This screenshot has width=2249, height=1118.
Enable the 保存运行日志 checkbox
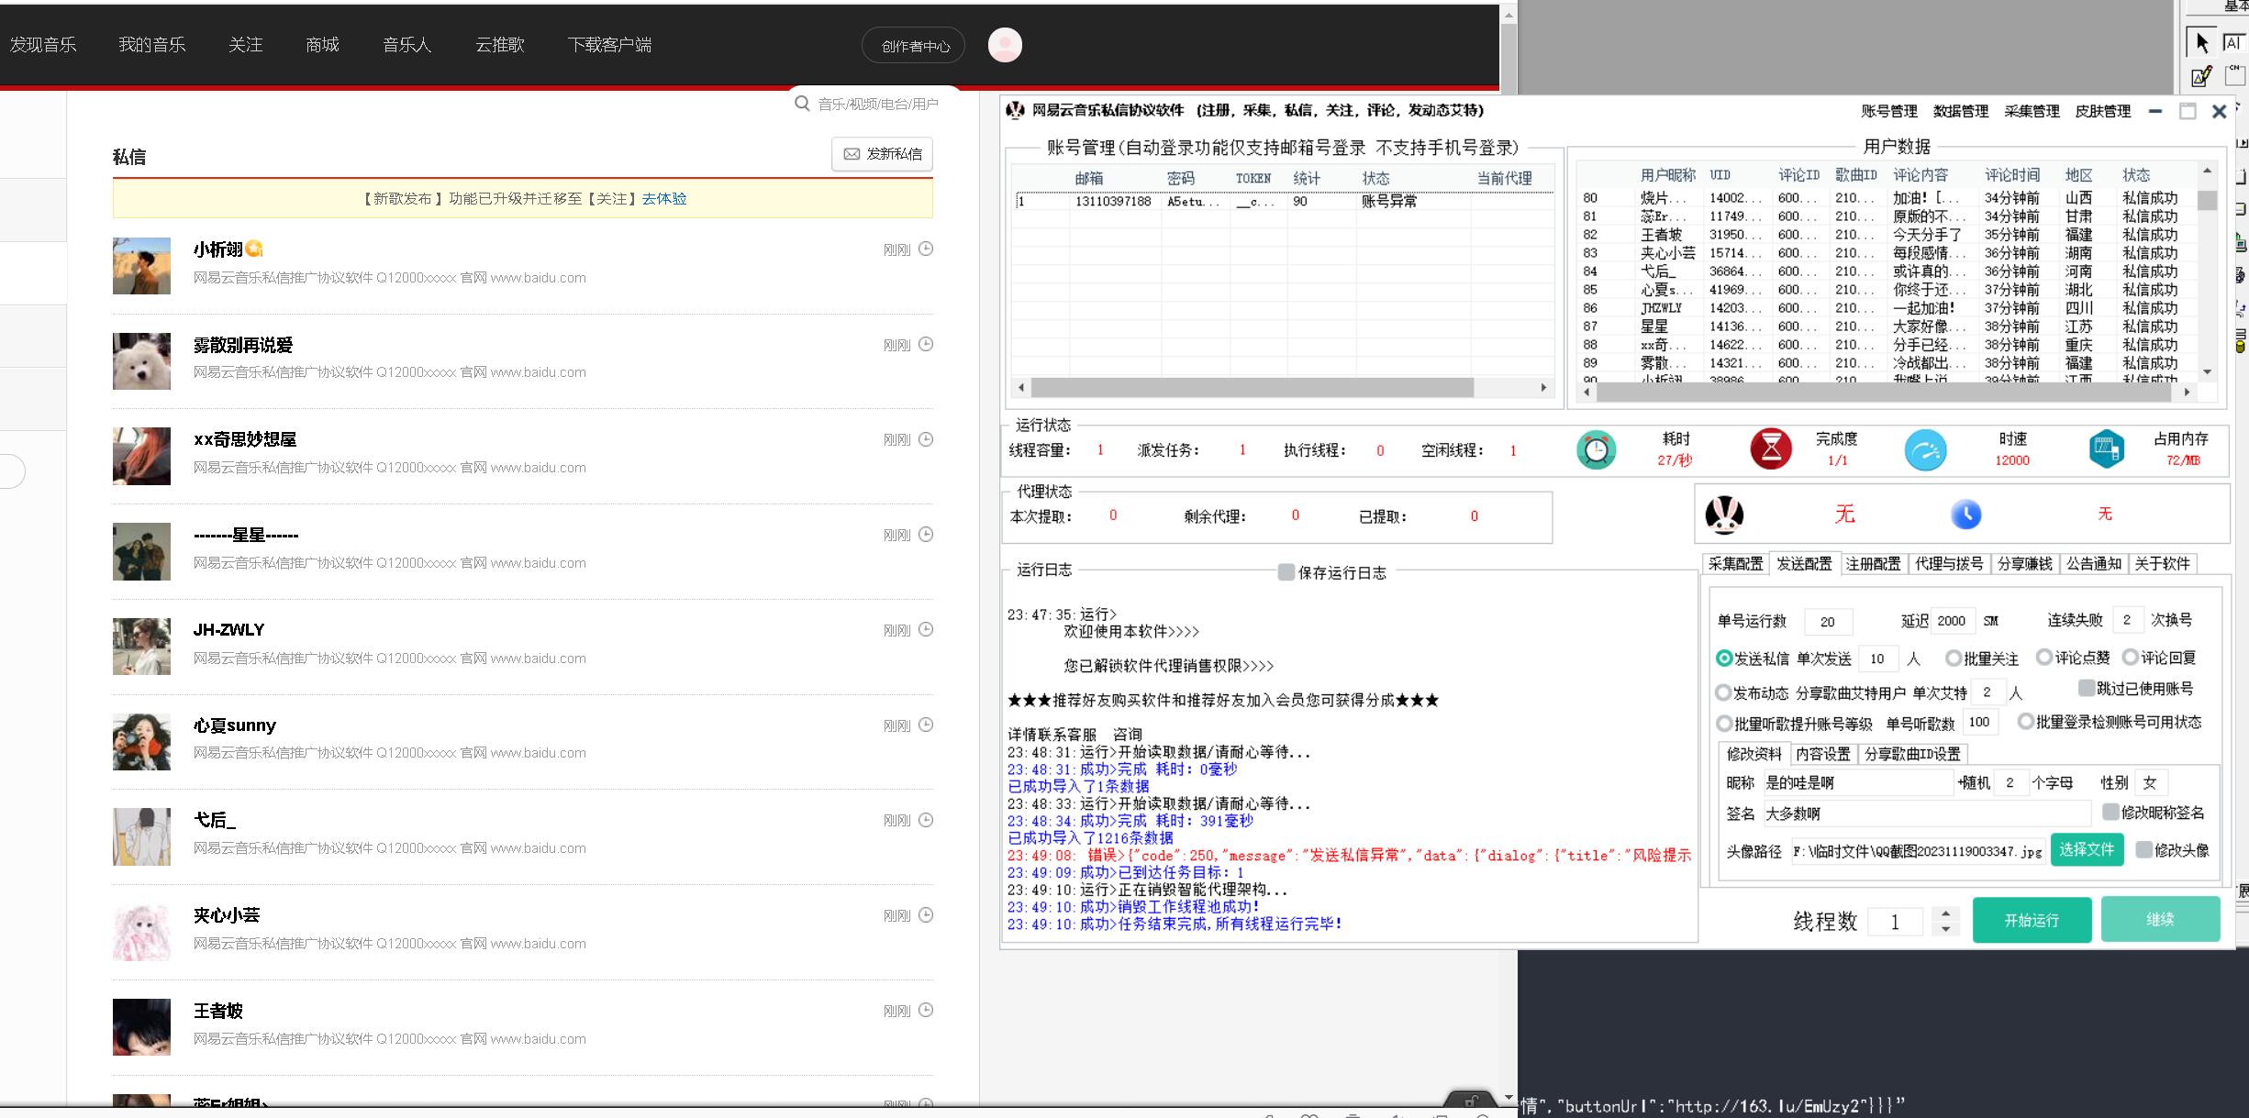click(x=1286, y=572)
